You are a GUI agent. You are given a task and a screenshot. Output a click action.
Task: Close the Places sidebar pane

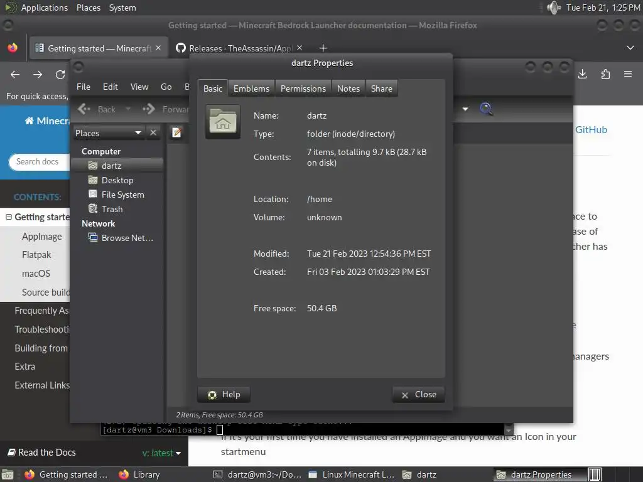tap(153, 133)
